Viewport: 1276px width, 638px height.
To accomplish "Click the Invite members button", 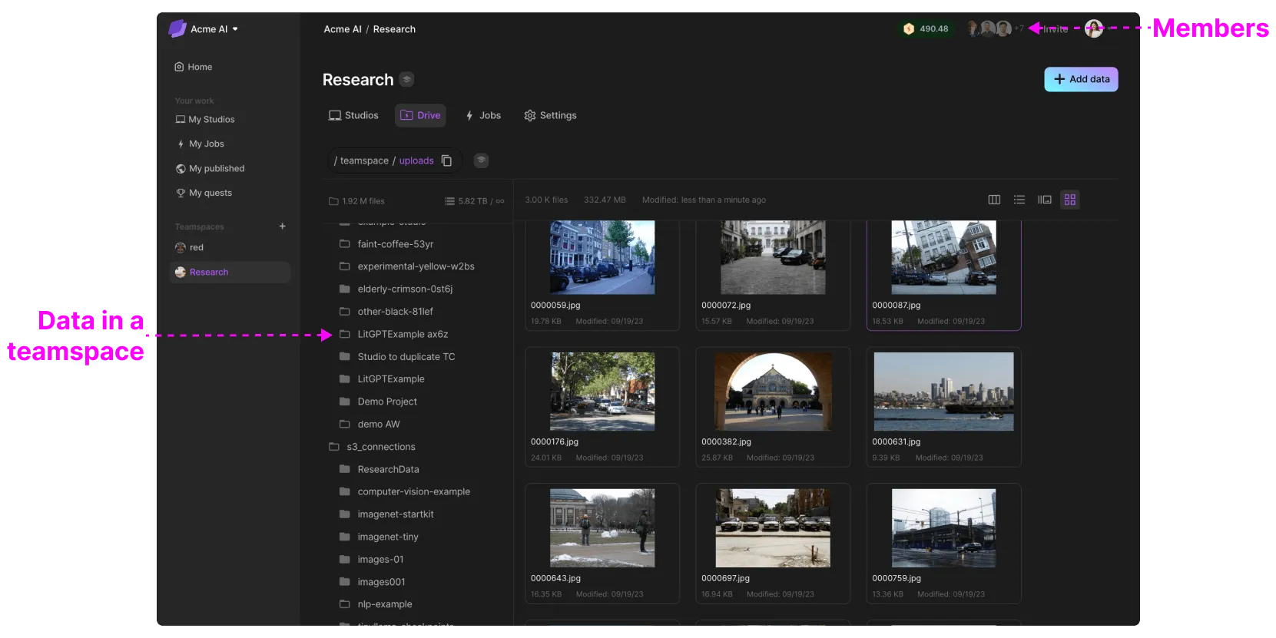I will (1056, 29).
